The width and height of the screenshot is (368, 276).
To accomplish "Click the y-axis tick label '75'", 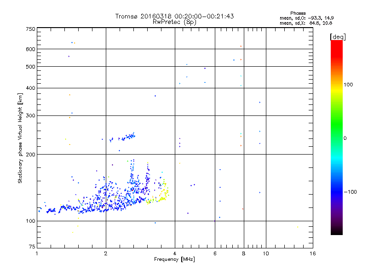I will (32, 247).
